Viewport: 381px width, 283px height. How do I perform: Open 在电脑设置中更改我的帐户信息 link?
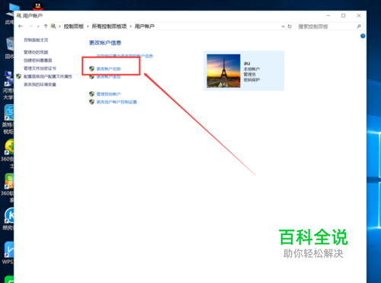coord(125,56)
